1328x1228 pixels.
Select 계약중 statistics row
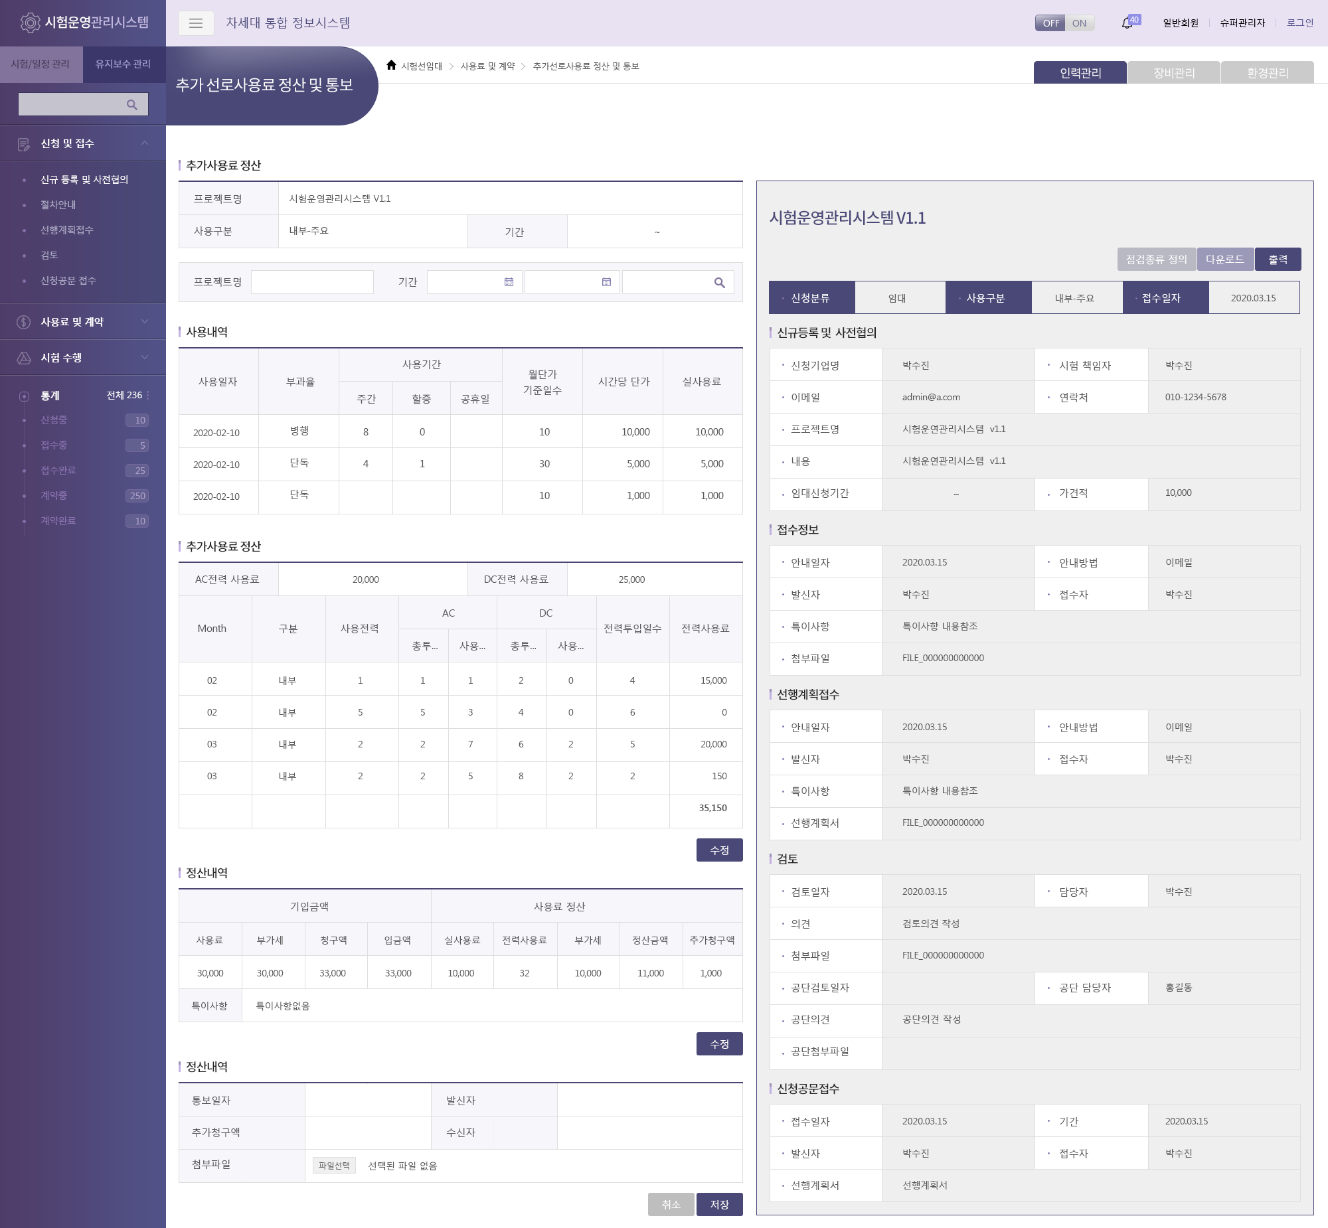pos(85,496)
